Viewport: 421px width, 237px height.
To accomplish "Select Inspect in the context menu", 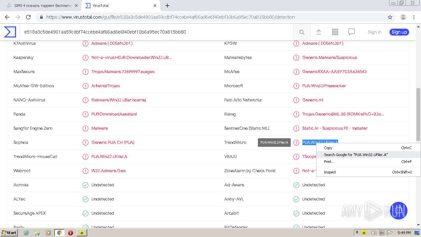I will click(x=330, y=172).
